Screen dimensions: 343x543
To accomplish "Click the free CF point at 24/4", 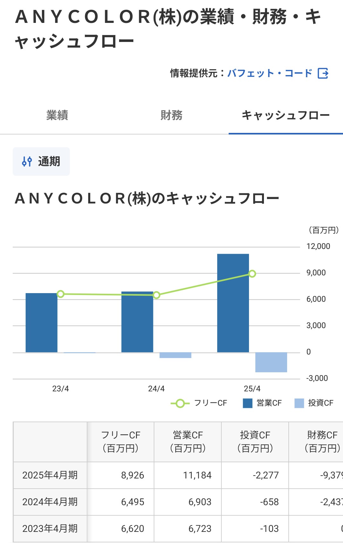I will 156,295.
